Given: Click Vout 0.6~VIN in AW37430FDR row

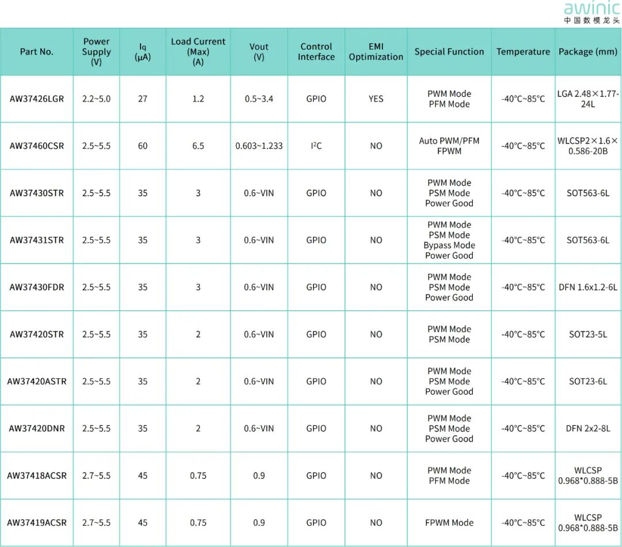Looking at the screenshot, I should [x=259, y=287].
